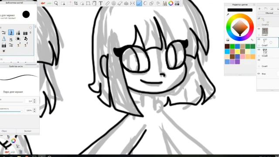Image resolution: width=279 pixels, height=157 pixels.
Task: Pick the eyedropper in Color Editor
Action: pyautogui.click(x=228, y=14)
